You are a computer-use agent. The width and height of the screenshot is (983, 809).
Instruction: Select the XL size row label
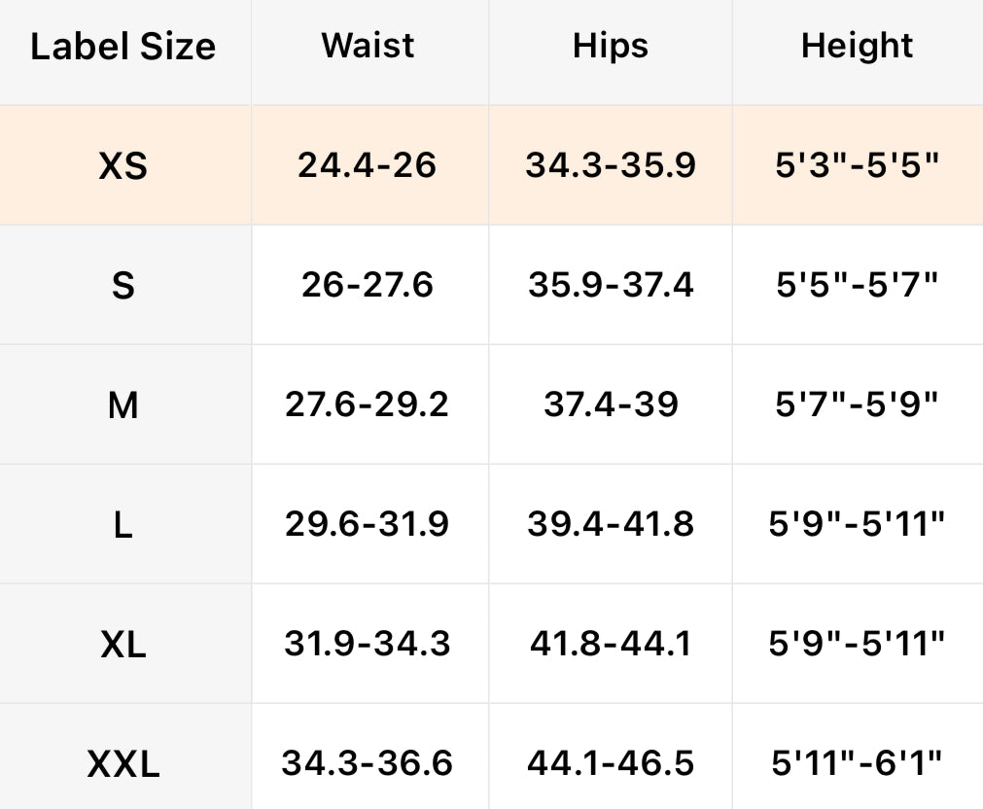tap(123, 645)
